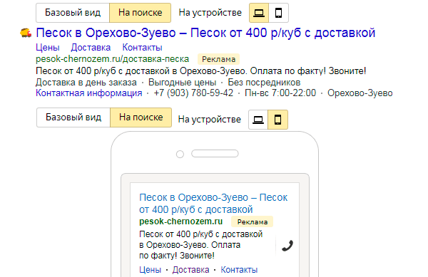Open pesok-chernozem.ru URL in mobile ad
This screenshot has width=428, height=277.
tap(181, 221)
